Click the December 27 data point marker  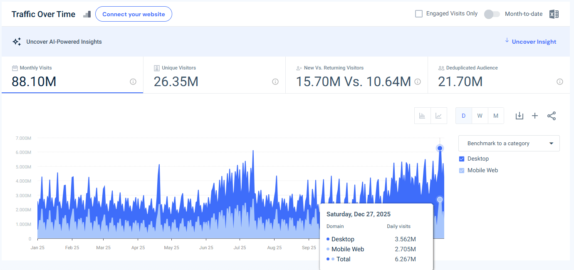(440, 148)
